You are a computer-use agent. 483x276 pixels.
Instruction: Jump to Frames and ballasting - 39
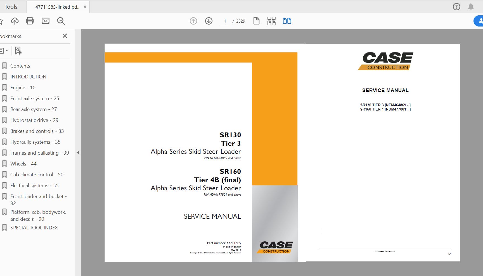pos(40,153)
